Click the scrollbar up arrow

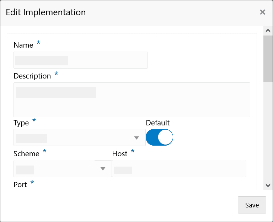point(268,31)
